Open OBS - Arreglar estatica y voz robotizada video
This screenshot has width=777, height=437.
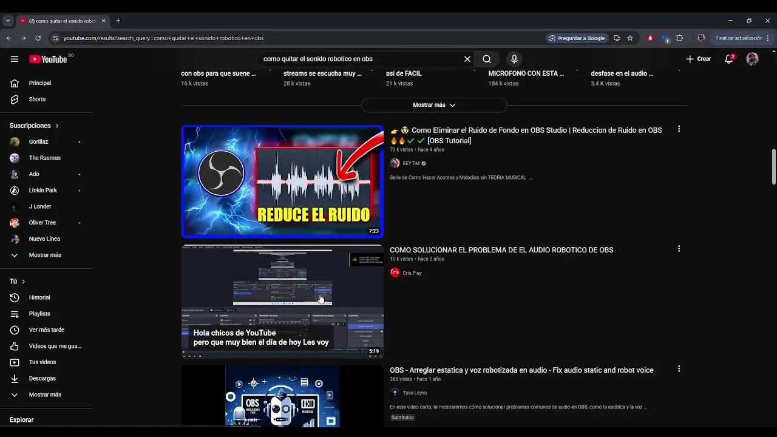(521, 370)
